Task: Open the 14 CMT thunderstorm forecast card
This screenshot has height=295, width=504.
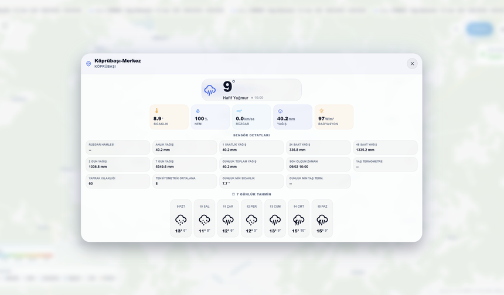Action: (299, 218)
